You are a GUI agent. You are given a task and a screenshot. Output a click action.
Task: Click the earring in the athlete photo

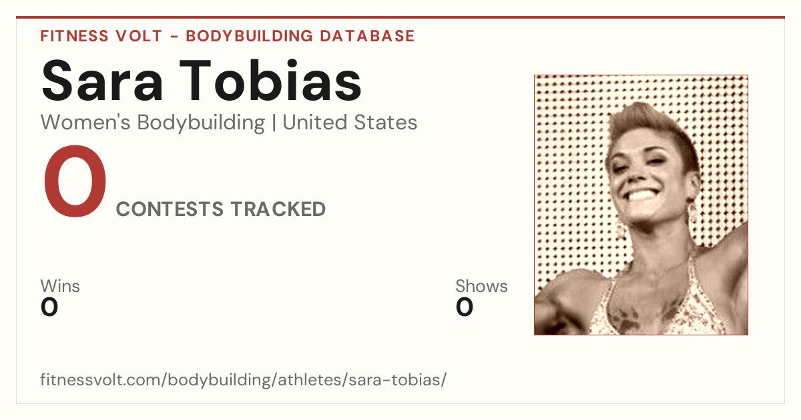click(694, 215)
